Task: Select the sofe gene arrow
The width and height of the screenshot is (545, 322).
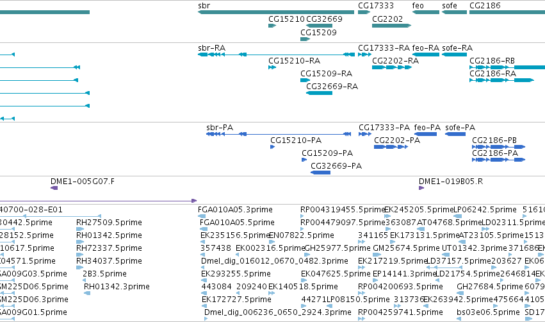Action: click(454, 12)
